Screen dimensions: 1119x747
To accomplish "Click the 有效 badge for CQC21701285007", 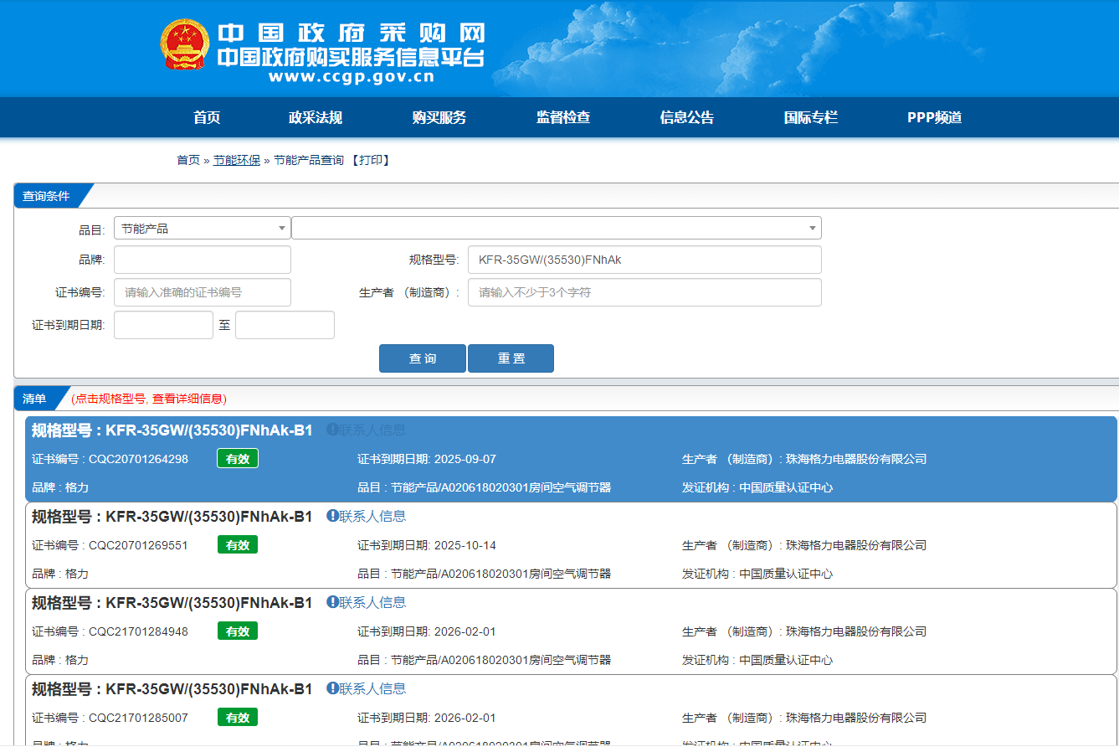I will coord(238,718).
